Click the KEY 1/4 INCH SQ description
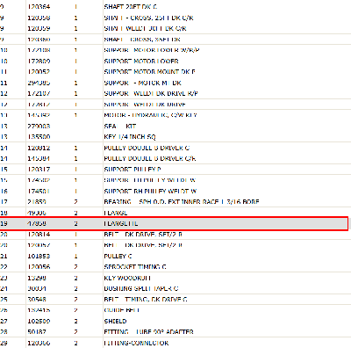The image size is (351, 348). (x=130, y=137)
